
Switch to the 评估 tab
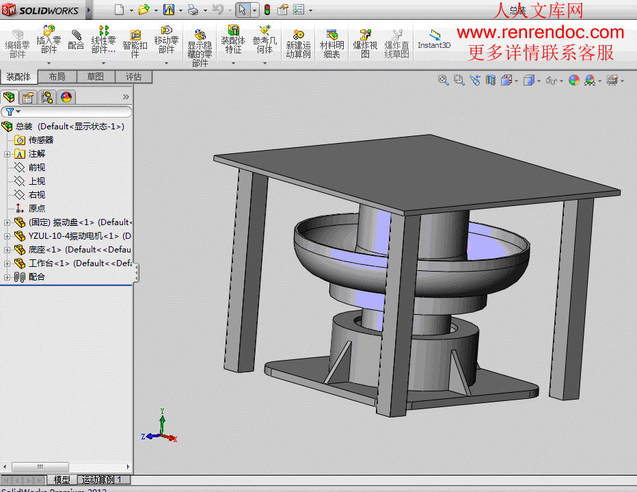tap(133, 77)
